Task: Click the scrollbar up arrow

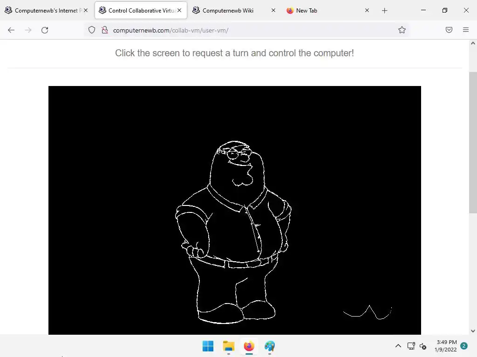Action: click(473, 43)
